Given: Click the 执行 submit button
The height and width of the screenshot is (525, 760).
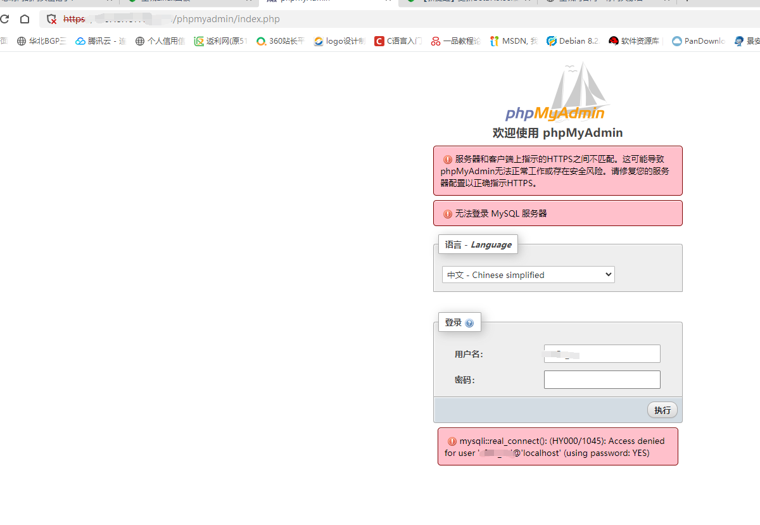Looking at the screenshot, I should pos(662,410).
